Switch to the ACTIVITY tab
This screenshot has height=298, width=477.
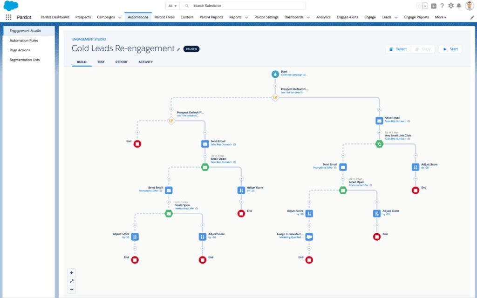tap(145, 62)
